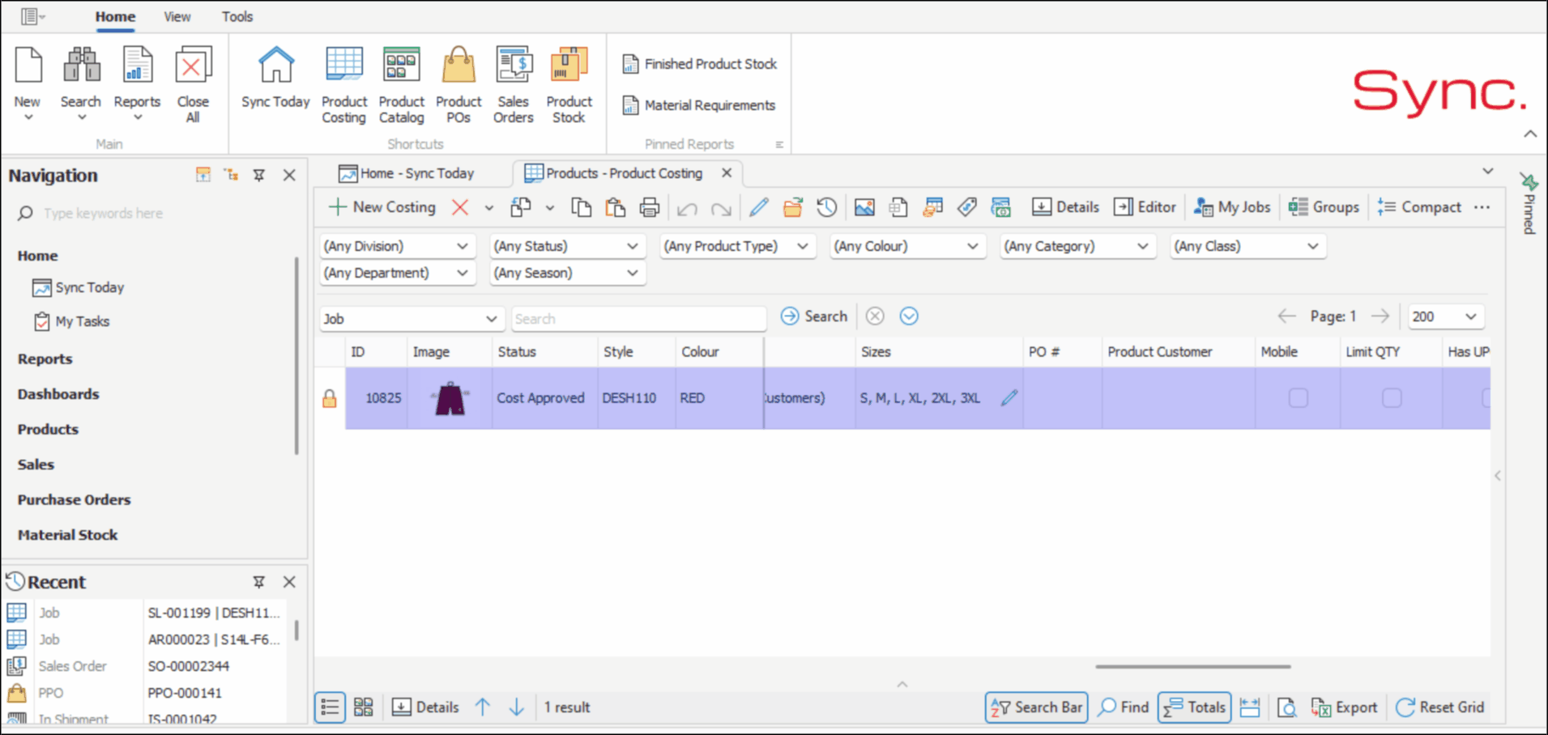Toggle the Totals button
This screenshot has width=1548, height=735.
[1195, 707]
